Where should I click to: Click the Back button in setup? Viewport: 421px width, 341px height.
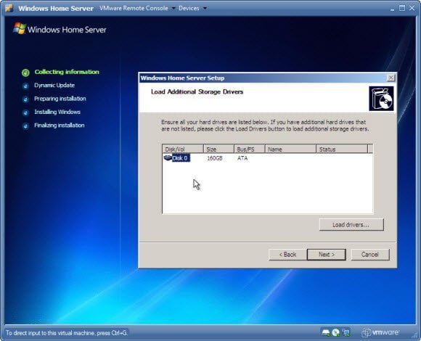tap(287, 255)
